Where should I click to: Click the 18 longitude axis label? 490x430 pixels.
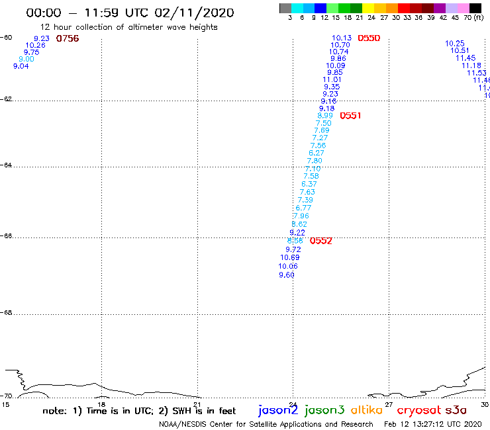click(x=101, y=404)
